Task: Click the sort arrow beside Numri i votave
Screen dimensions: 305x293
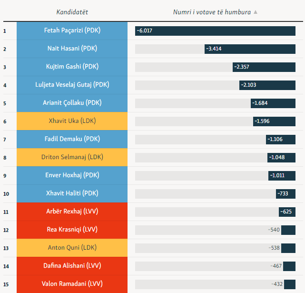Action: point(256,12)
